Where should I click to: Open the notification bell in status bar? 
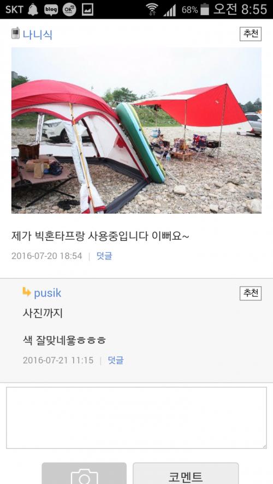coord(33,10)
